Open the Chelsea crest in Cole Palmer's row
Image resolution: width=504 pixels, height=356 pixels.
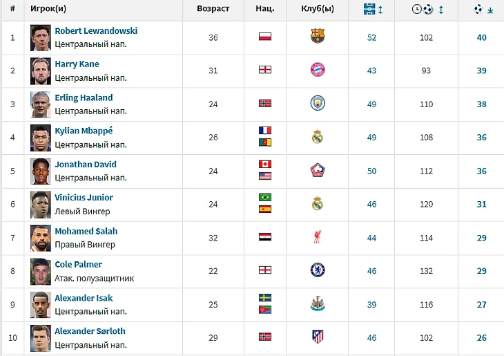(x=318, y=270)
